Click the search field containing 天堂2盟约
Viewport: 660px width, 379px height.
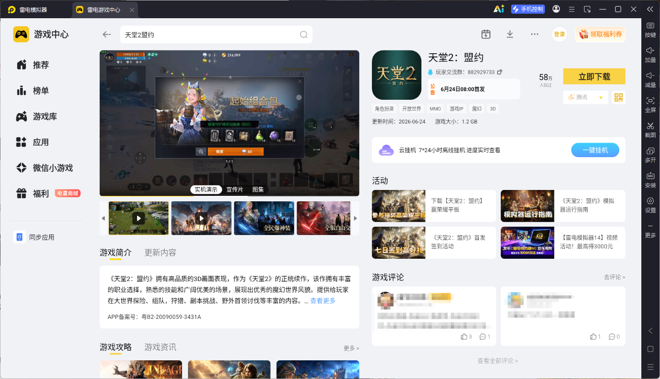(216, 35)
